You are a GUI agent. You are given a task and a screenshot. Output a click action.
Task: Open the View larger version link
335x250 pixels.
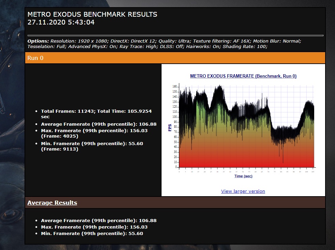click(243, 191)
